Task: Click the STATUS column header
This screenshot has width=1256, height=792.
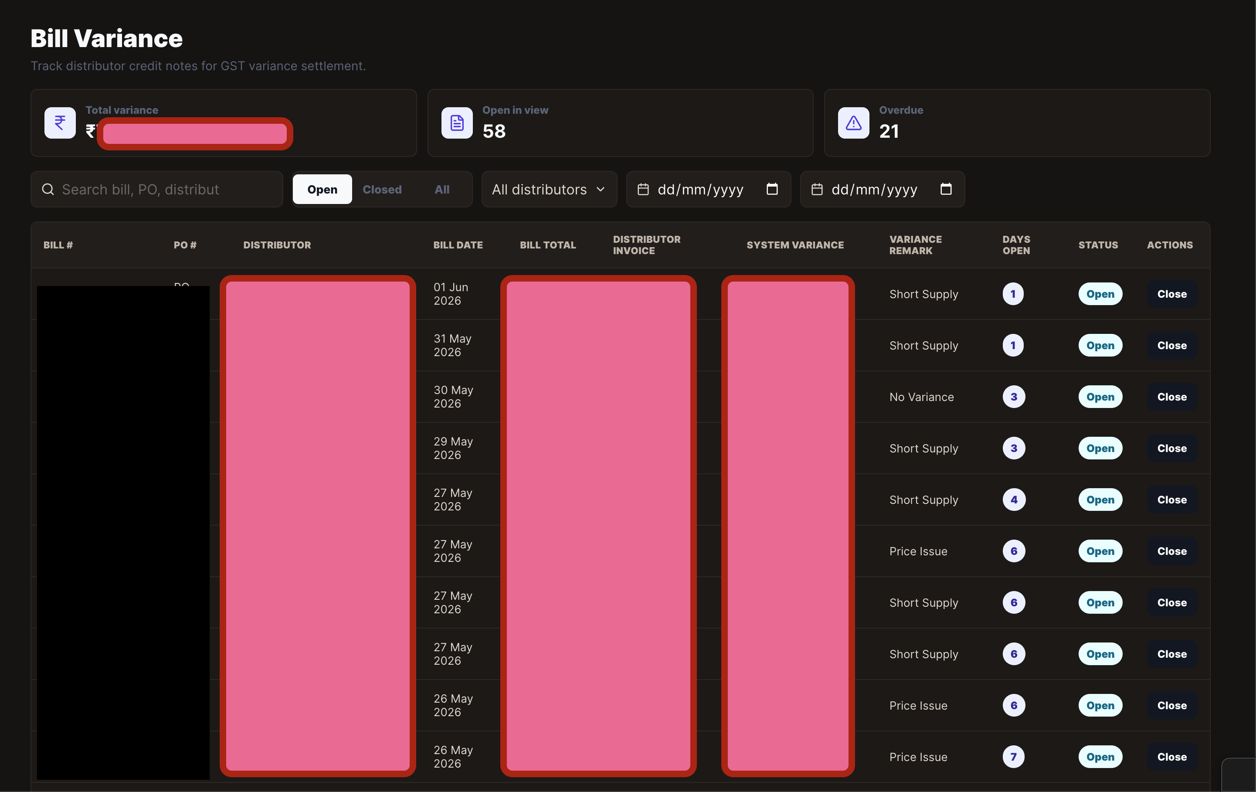Action: tap(1098, 245)
